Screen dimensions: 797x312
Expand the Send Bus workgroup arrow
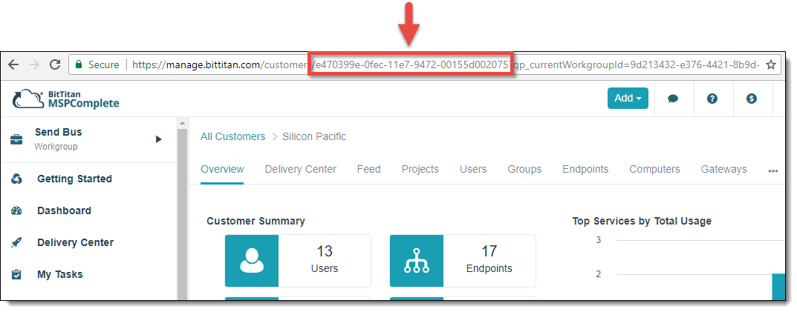pos(159,139)
